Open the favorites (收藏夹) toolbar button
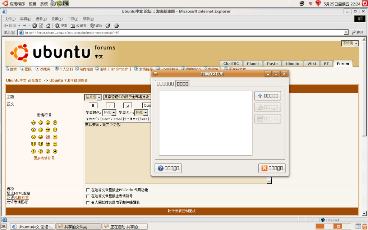 (x=79, y=26)
